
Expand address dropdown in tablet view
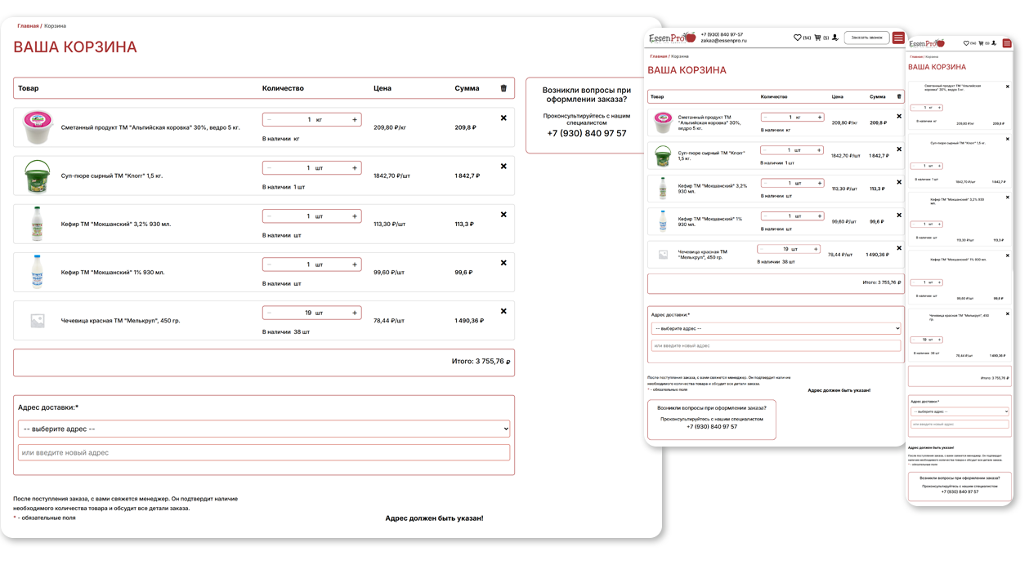776,328
